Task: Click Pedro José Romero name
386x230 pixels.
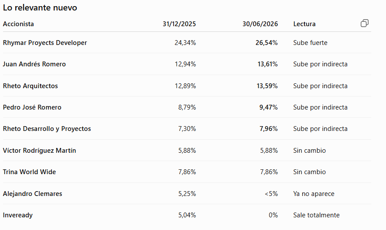Action: 32,107
